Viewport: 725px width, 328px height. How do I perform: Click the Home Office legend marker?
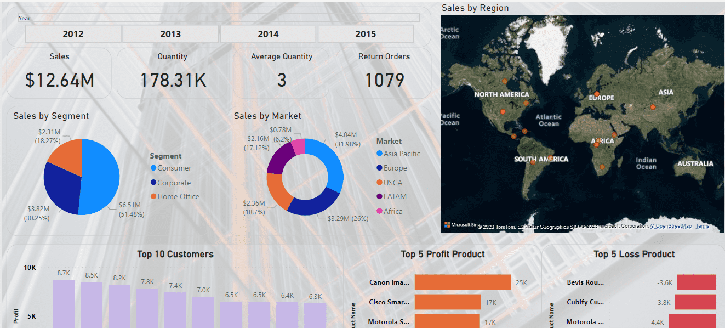[153, 197]
